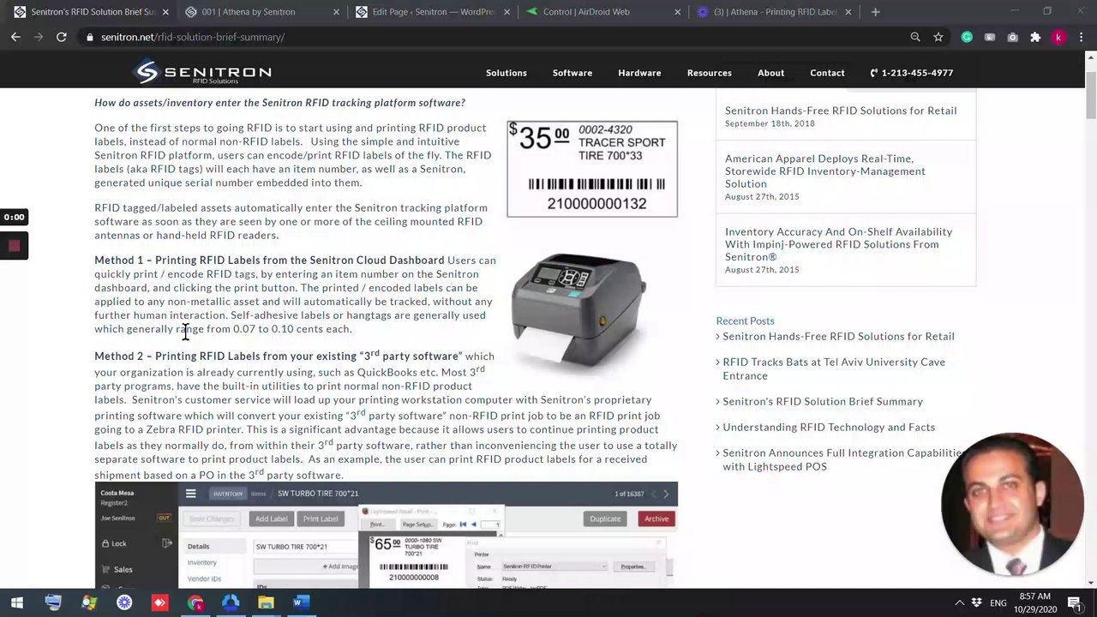This screenshot has width=1097, height=617.
Task: Open 'RFID Tracks Bats at Tel Aviv University' post
Action: click(x=834, y=368)
